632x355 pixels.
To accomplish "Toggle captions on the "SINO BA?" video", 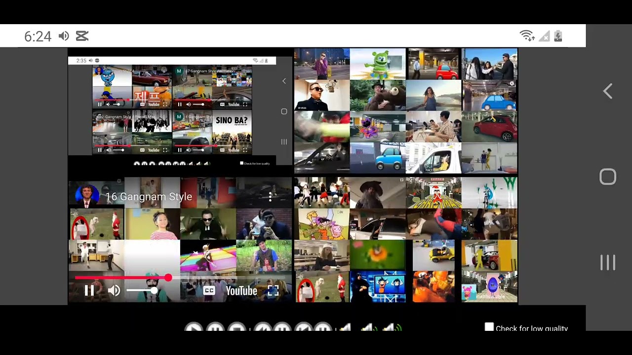I will point(222,150).
